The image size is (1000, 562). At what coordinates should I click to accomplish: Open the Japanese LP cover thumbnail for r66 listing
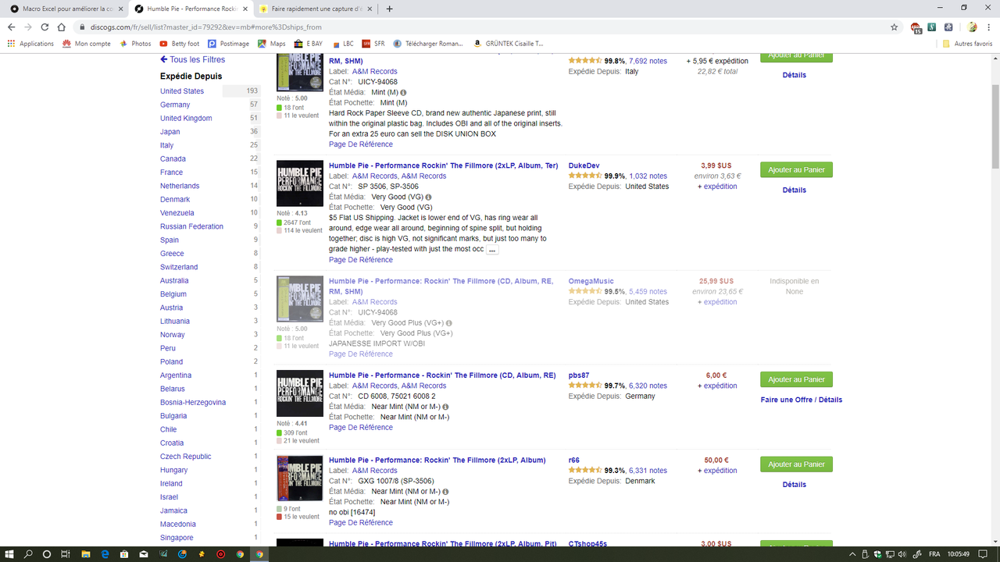pos(300,478)
